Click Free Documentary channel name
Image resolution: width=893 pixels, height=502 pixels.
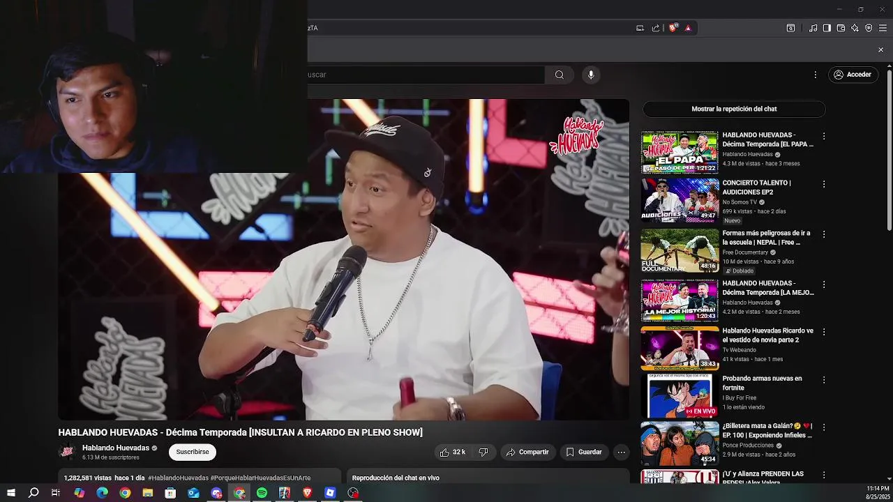pyautogui.click(x=745, y=252)
